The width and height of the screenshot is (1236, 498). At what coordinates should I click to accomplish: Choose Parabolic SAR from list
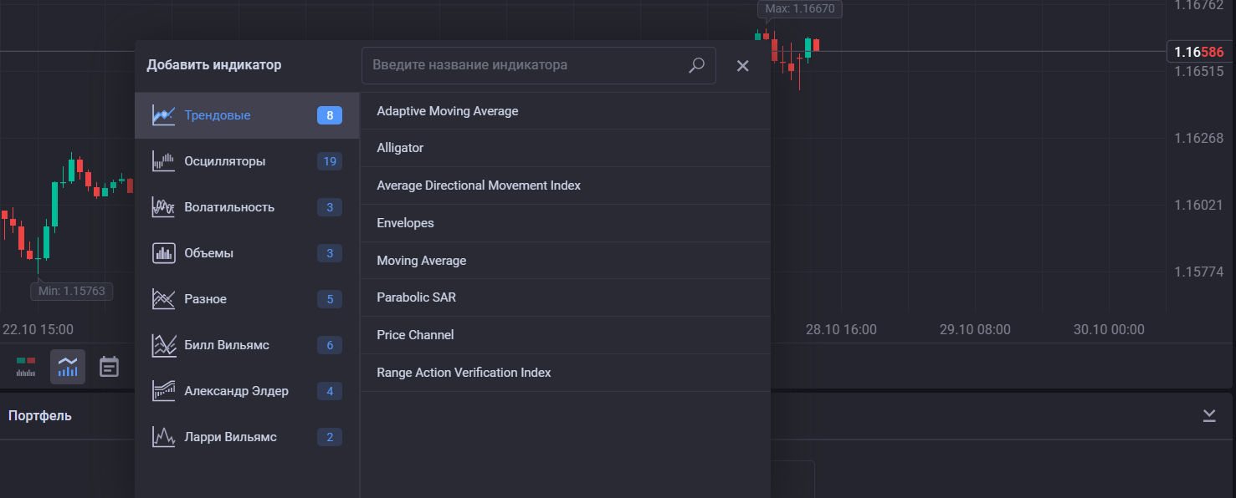tap(416, 297)
